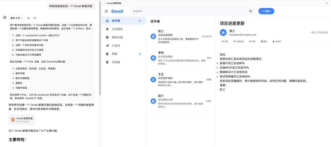The height and width of the screenshot is (147, 331).
Task: Open the 收件箱 folder
Action: pos(124,21)
